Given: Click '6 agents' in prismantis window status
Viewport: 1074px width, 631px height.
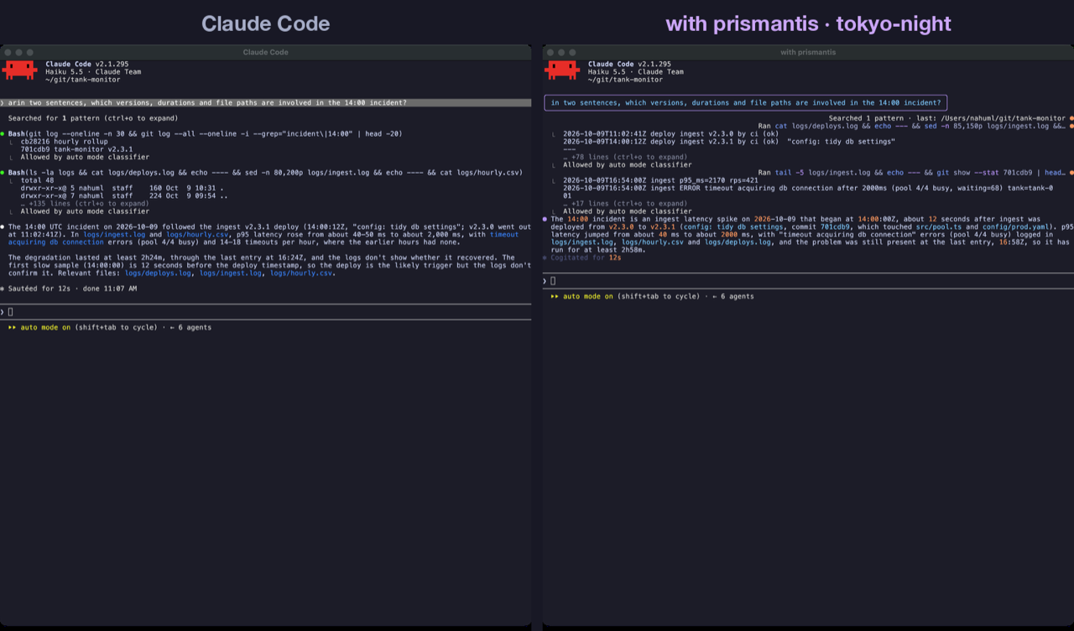Looking at the screenshot, I should pos(737,296).
